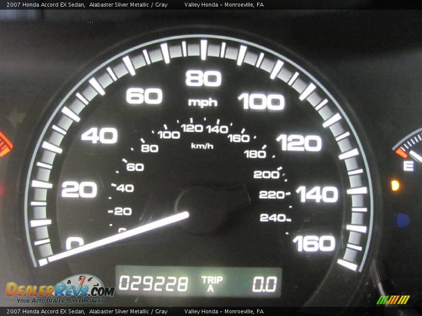Viewport: 422px width, 316px height.
Task: Click the 240 km/h marking
Action: pyautogui.click(x=273, y=218)
